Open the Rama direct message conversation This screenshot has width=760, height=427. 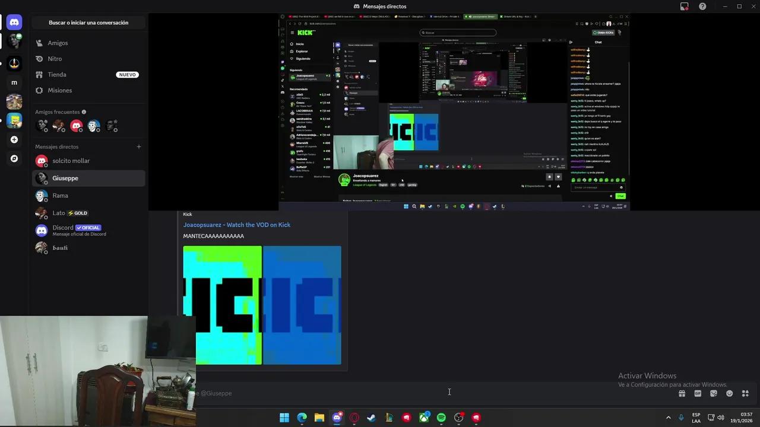coord(60,195)
